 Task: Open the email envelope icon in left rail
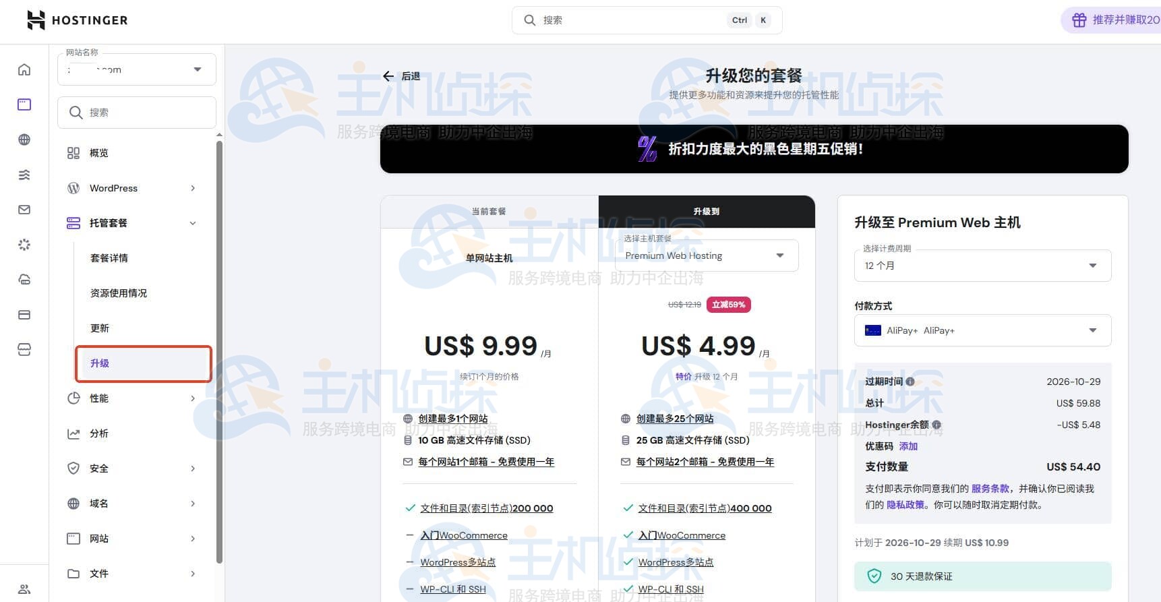24,210
